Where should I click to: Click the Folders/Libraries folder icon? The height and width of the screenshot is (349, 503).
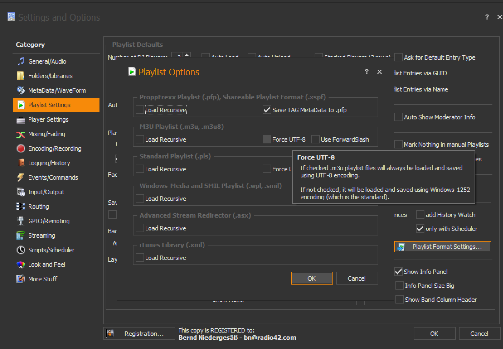point(21,76)
